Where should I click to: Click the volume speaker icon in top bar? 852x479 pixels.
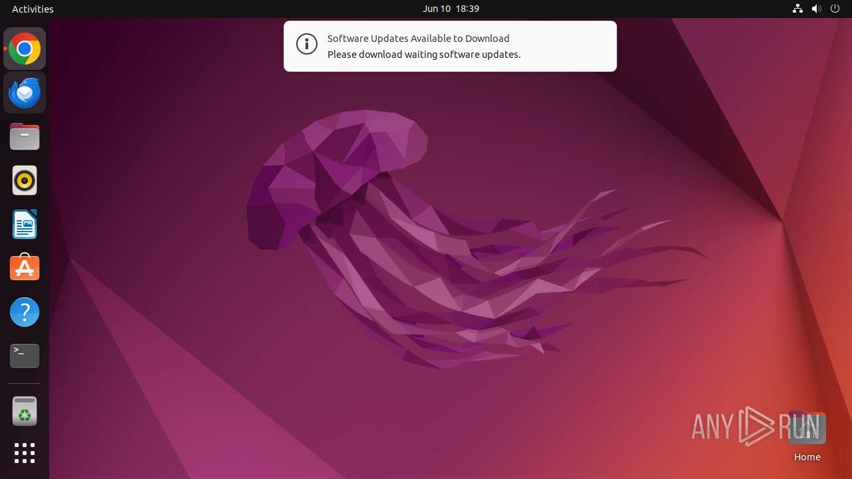816,9
